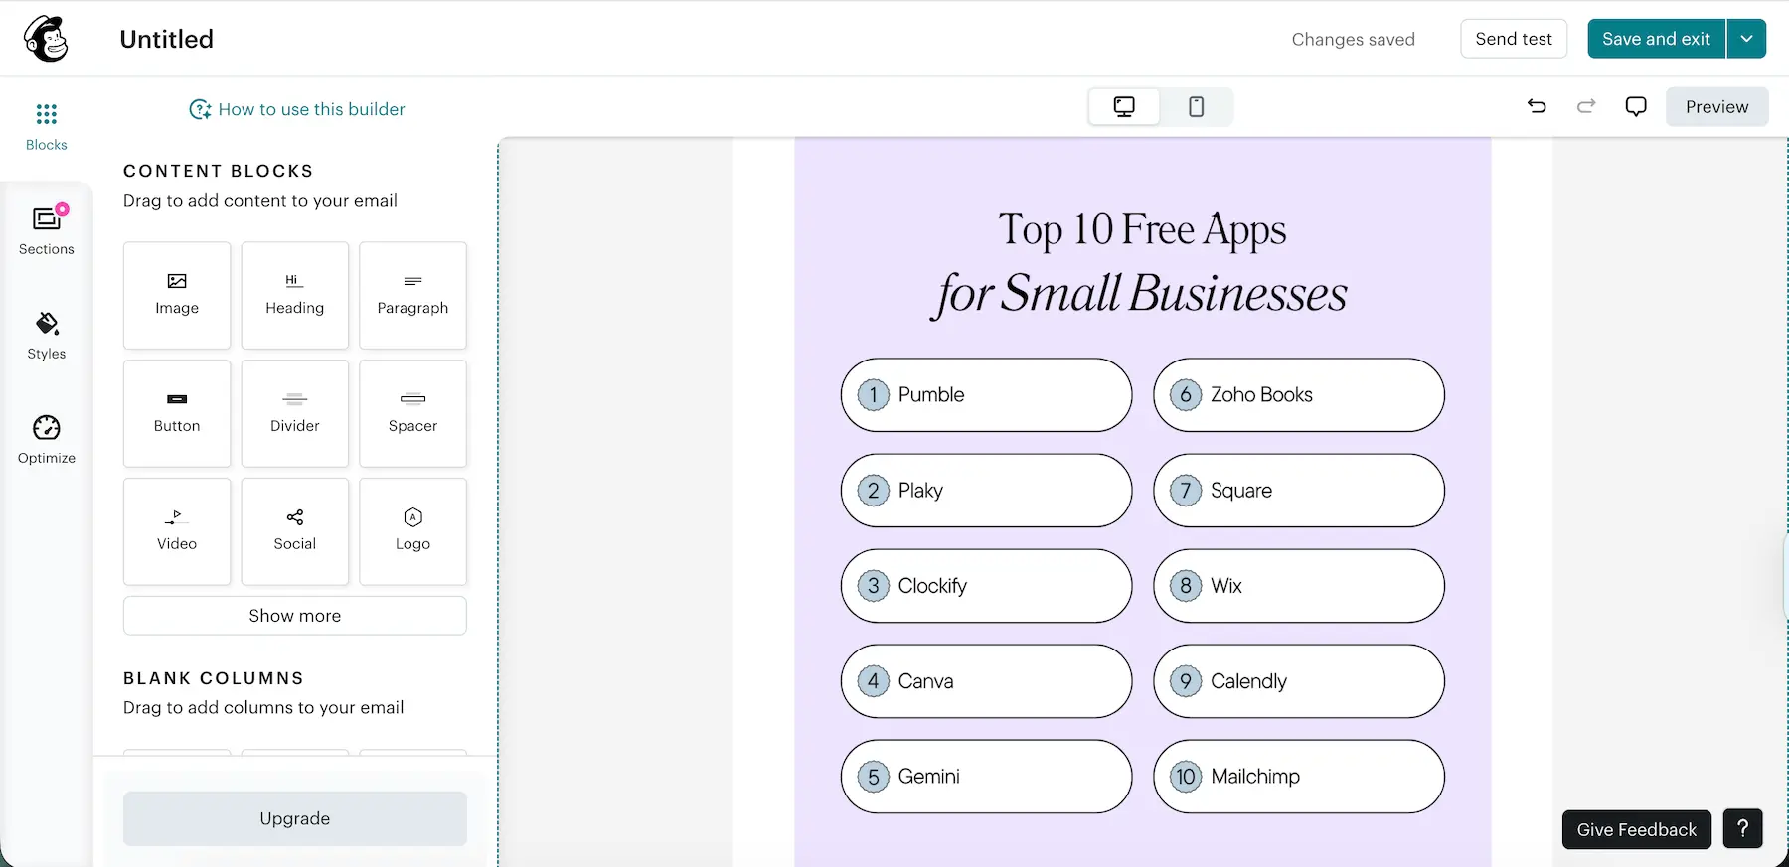Viewport: 1789px width, 867px height.
Task: Click the Preview button
Action: coord(1716,107)
